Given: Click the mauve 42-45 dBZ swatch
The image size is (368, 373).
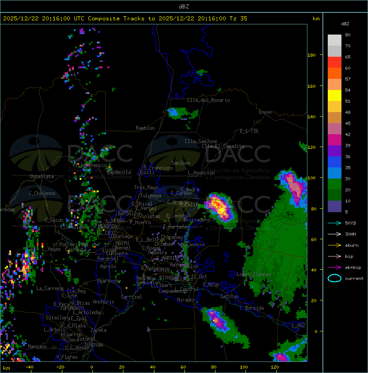Looking at the screenshot, I should click(334, 129).
